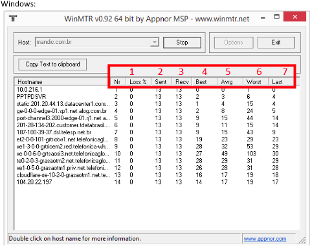Click the Last column header
The width and height of the screenshot is (310, 246).
click(x=281, y=82)
